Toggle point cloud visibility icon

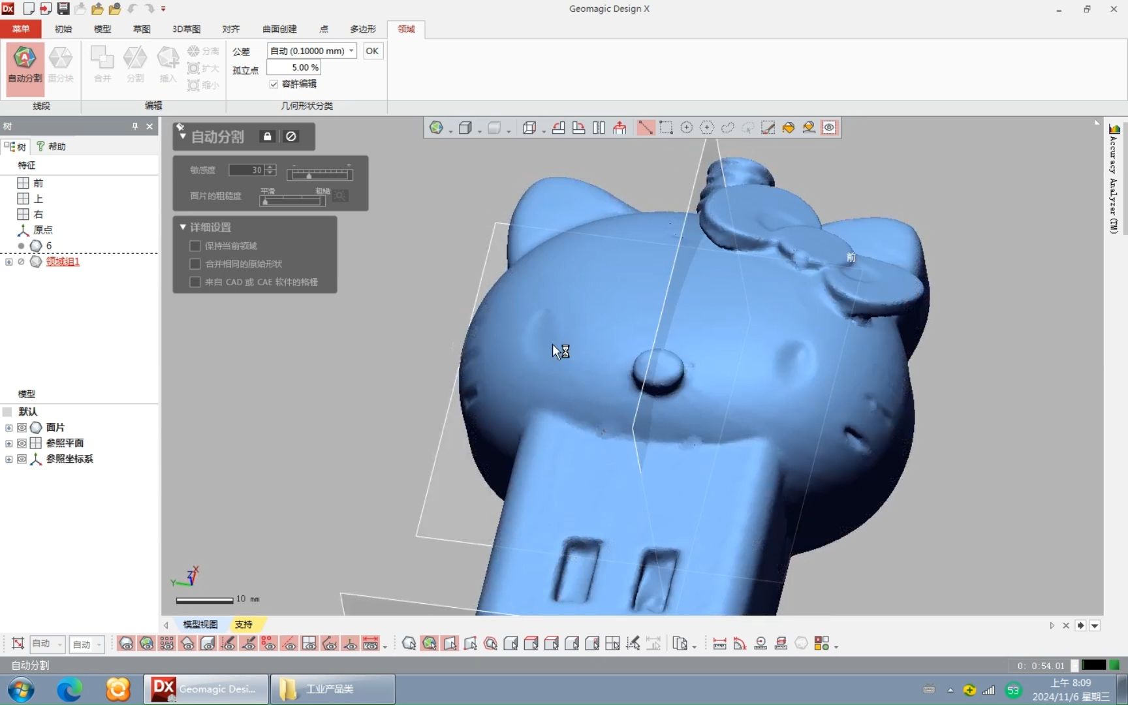[x=167, y=644]
